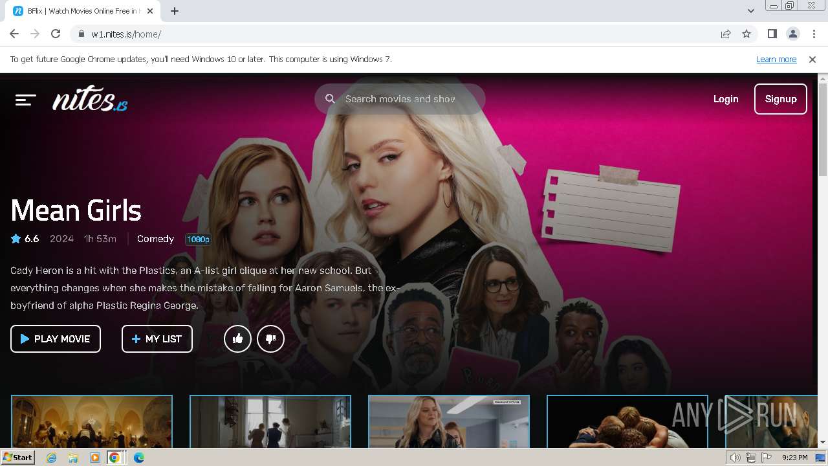Click the page vertical scrollbar

coord(823,129)
